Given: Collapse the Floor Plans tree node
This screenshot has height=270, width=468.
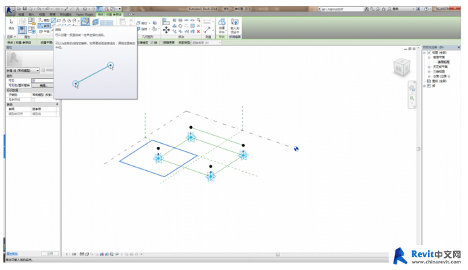Looking at the screenshot, I should pyautogui.click(x=429, y=58).
